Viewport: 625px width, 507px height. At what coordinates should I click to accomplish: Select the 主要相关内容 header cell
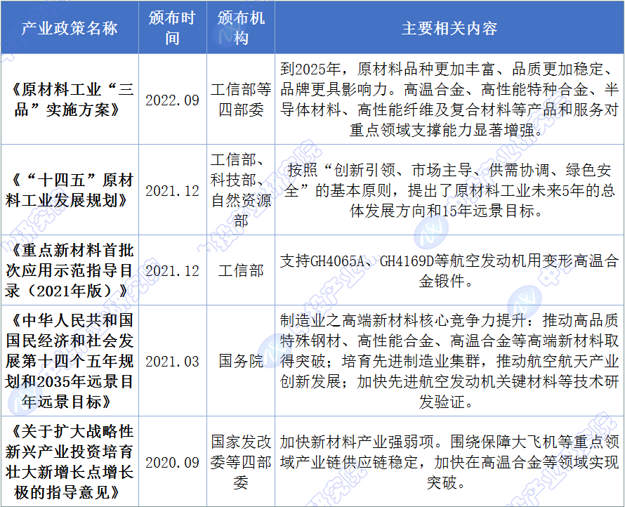point(449,28)
